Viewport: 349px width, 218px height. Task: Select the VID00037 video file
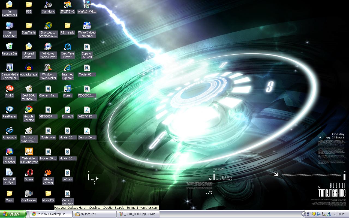point(48,112)
